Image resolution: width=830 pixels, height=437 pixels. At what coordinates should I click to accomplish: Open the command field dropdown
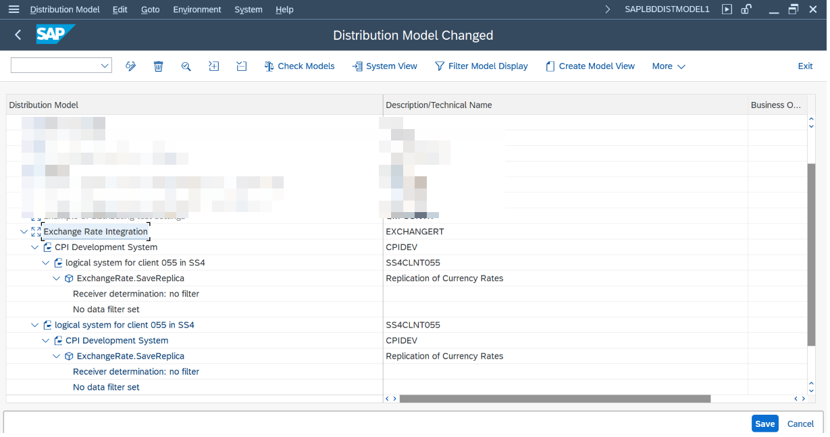coord(105,66)
